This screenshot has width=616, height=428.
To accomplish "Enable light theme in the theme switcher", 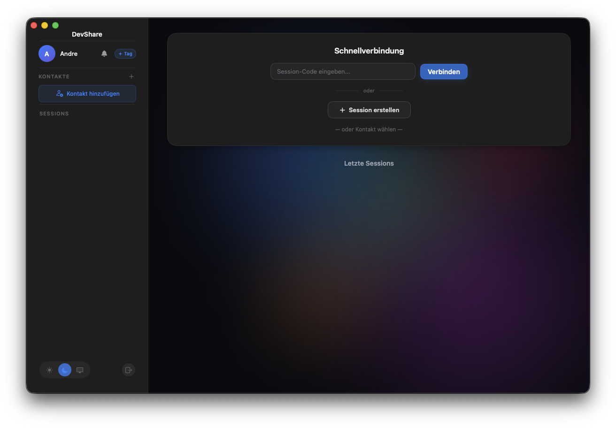I will point(49,370).
